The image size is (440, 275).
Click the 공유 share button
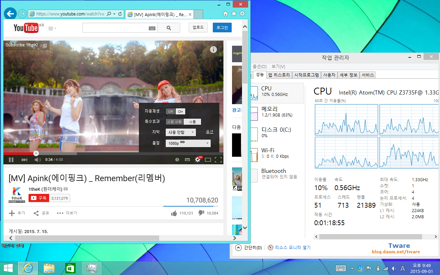(x=41, y=213)
